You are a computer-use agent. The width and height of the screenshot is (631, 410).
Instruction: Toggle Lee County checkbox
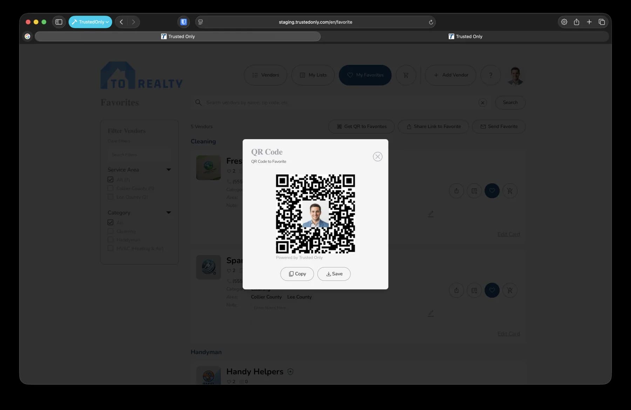(x=110, y=197)
